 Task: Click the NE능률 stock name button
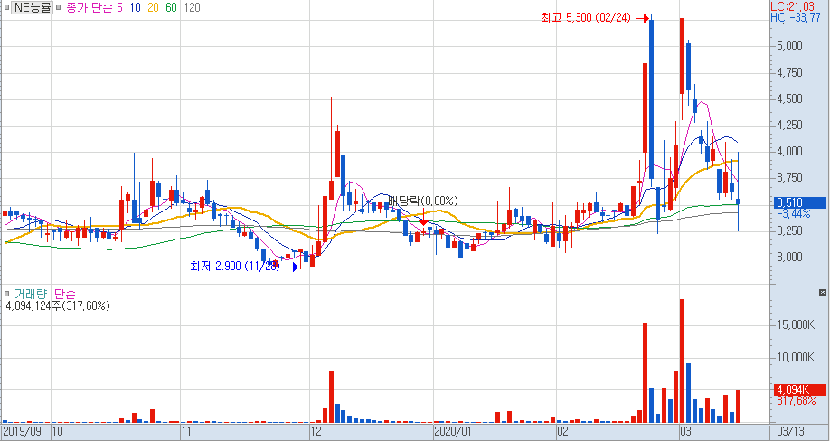(x=33, y=8)
